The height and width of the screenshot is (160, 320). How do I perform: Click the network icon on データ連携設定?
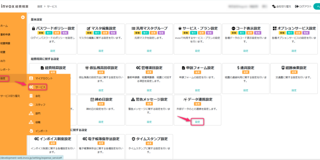coord(185,100)
